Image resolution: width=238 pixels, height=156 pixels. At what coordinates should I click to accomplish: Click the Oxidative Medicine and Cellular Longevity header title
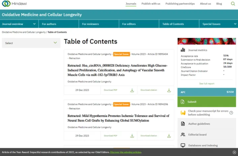[x=42, y=15]
